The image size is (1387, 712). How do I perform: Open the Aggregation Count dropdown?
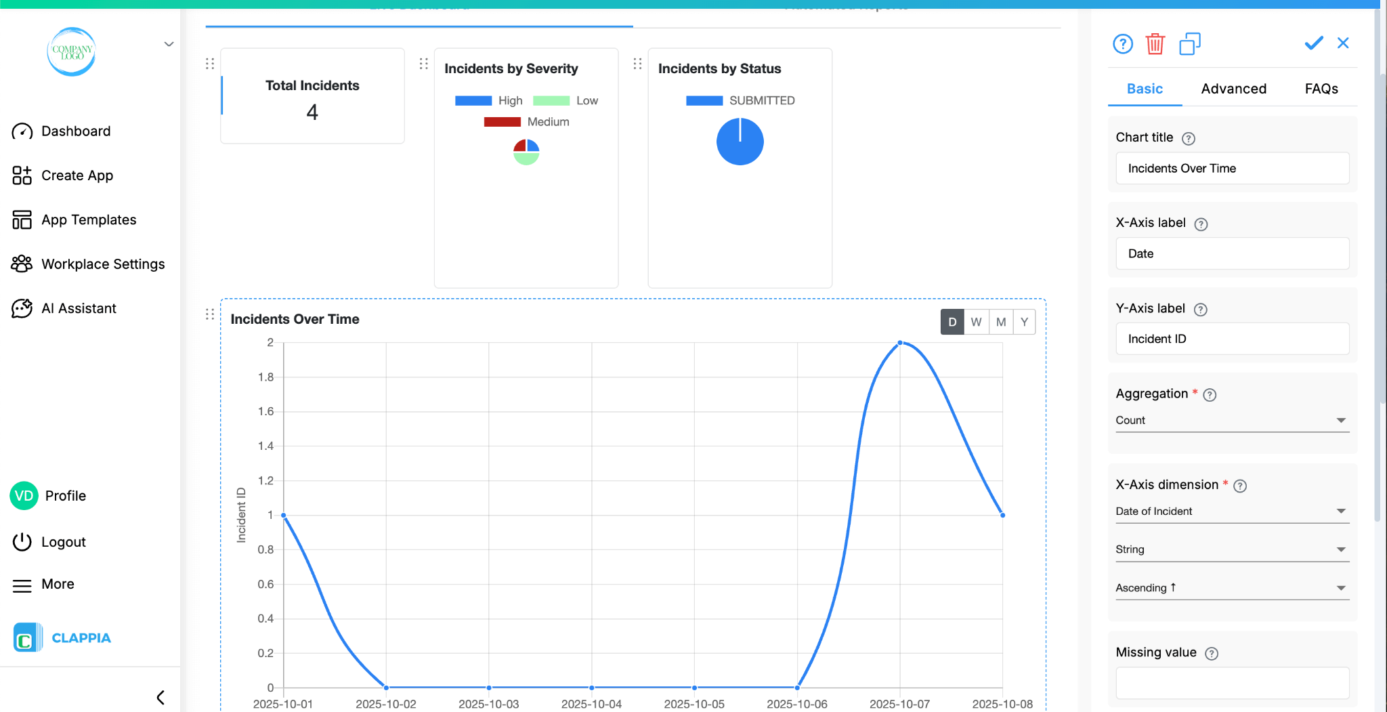click(x=1231, y=420)
